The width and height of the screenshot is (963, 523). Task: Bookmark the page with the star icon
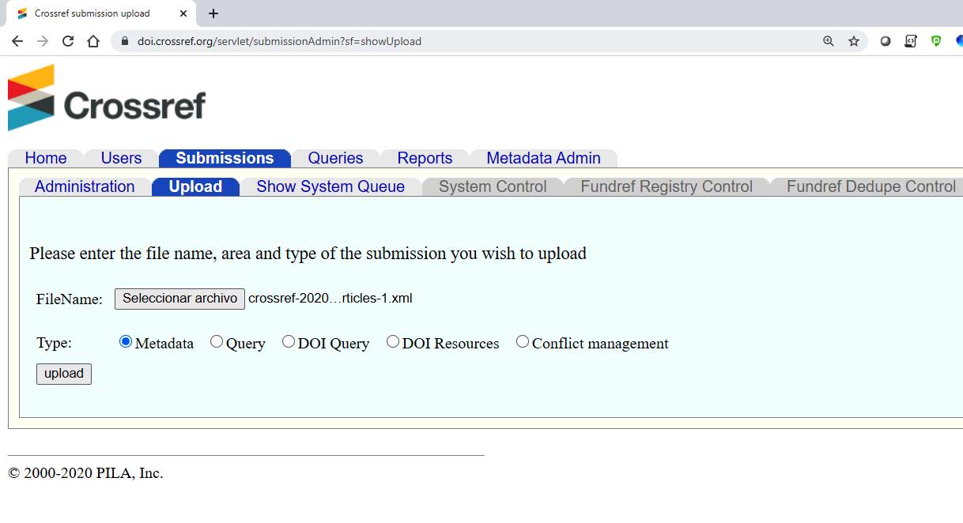point(853,40)
